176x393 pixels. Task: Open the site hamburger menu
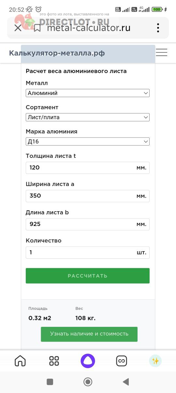tap(161, 52)
